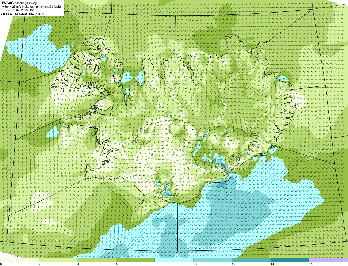Click the legend scale label "16"
The image size is (348, 266).
tap(310, 264)
